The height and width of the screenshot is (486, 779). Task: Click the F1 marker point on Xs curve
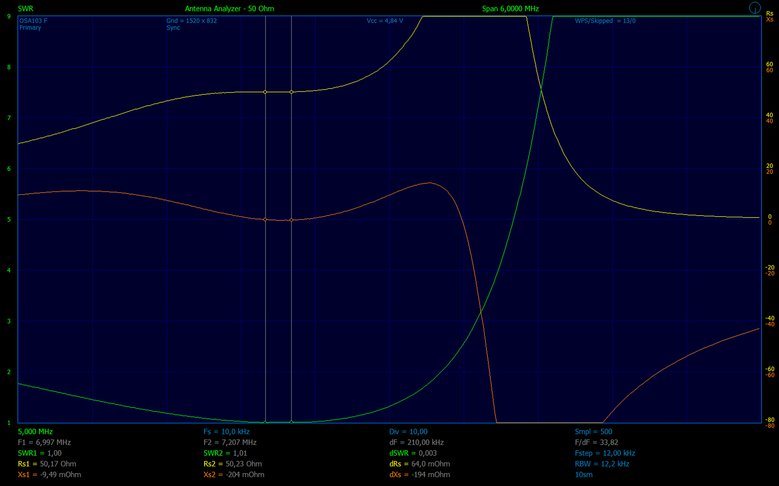click(265, 220)
